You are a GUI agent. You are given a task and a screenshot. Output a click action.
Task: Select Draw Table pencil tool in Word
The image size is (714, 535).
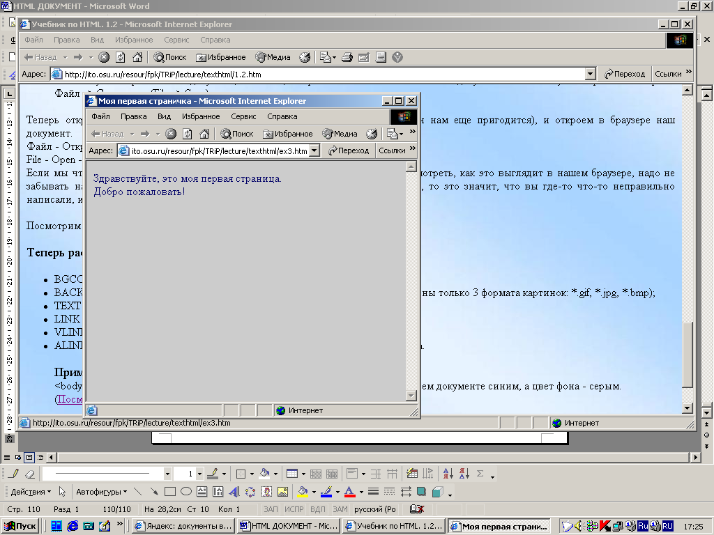(x=14, y=474)
